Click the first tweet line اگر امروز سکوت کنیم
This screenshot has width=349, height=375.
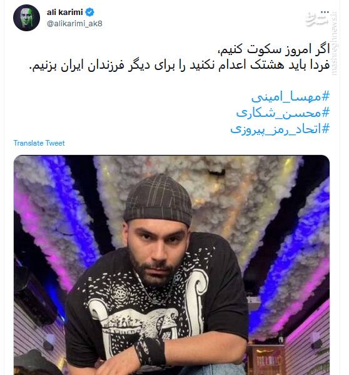pyautogui.click(x=273, y=49)
